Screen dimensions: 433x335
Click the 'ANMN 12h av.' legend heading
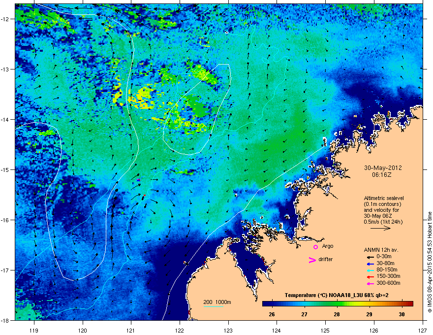[381, 250]
